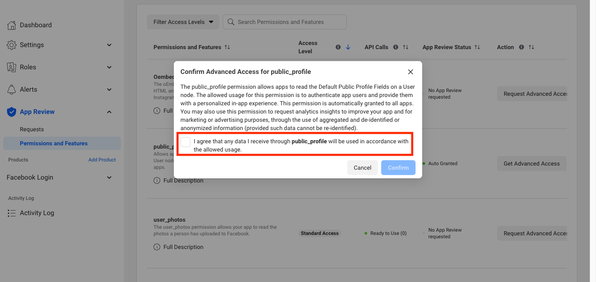Click Get Advanced Access for public_profile
The height and width of the screenshot is (282, 596).
(x=532, y=164)
